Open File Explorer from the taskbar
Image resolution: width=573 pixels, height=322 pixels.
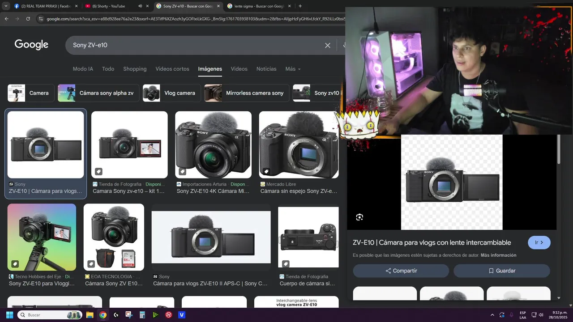[90, 315]
